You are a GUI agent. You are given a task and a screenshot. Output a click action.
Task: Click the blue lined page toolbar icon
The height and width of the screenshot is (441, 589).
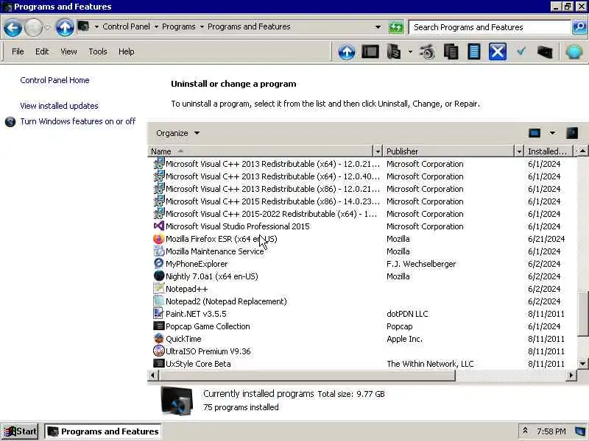pyautogui.click(x=474, y=51)
